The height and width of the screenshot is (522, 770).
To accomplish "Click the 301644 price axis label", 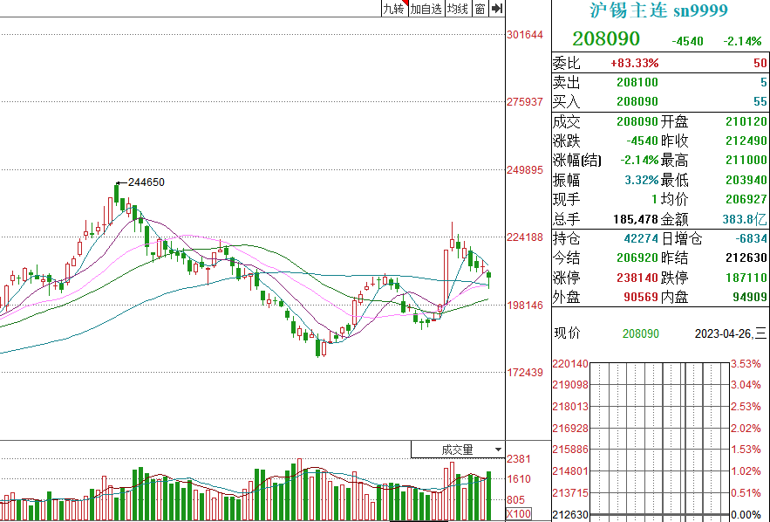I will [x=525, y=35].
